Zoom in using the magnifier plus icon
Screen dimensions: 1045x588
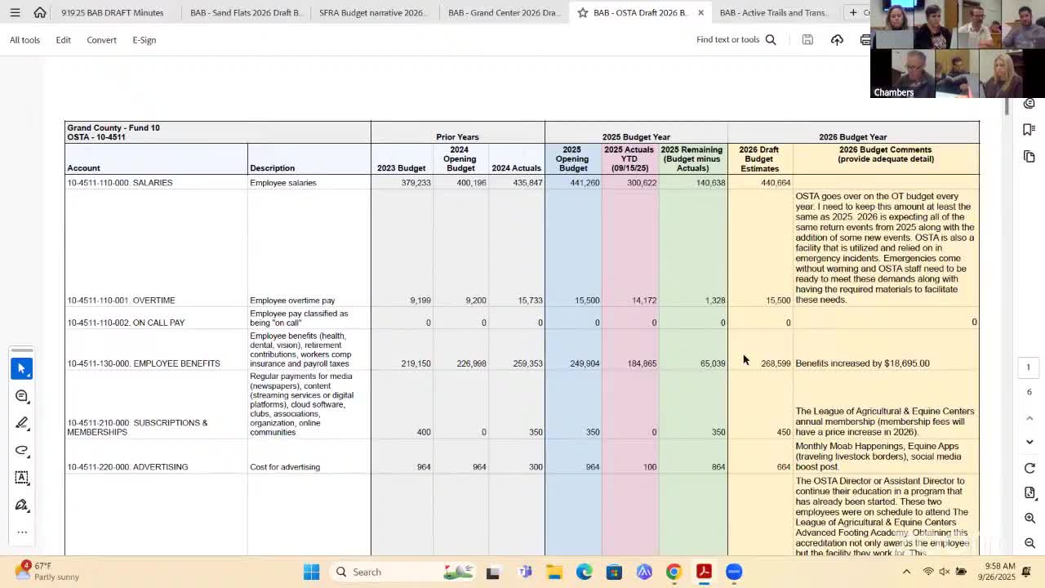click(1029, 518)
